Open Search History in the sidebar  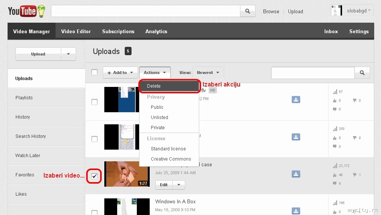pos(46,136)
